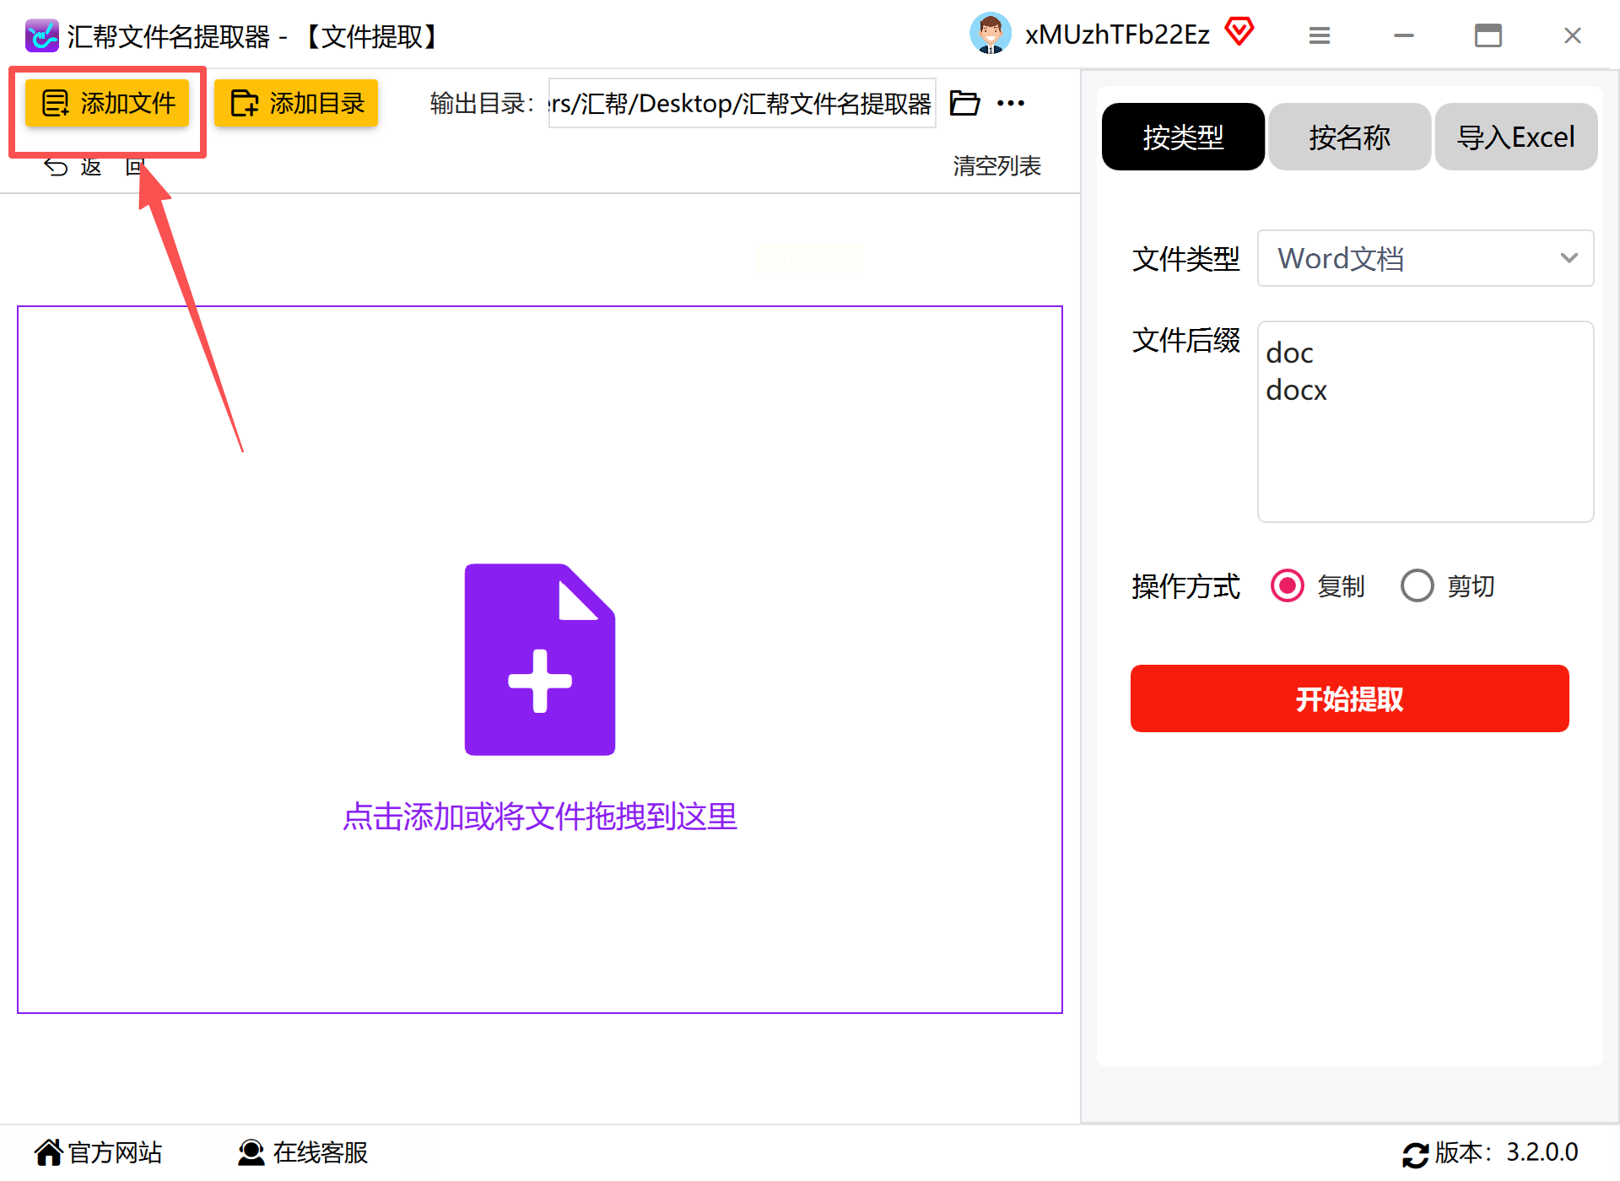Click the purple add-file document icon
Image resolution: width=1620 pixels, height=1181 pixels.
click(x=540, y=659)
